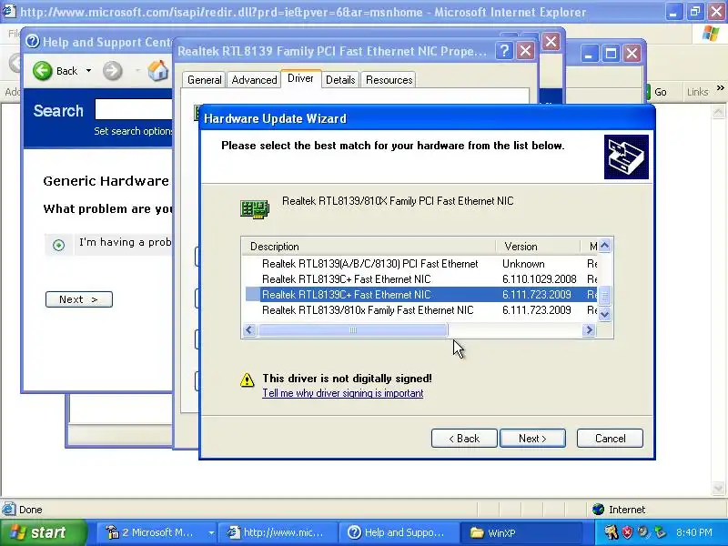This screenshot has height=546, width=728.
Task: Click driver list scroll left arrow
Action: (x=249, y=330)
